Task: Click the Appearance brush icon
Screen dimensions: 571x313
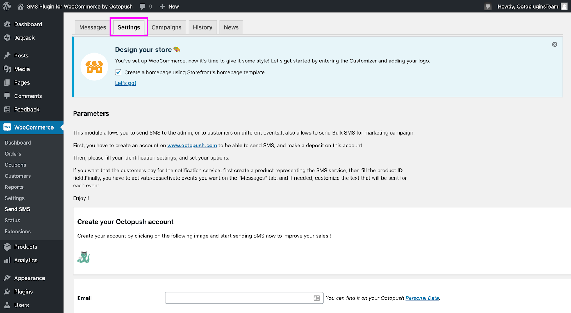Action: pos(7,278)
